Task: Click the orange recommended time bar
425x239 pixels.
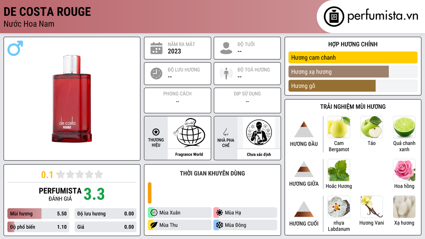Action: click(x=149, y=193)
